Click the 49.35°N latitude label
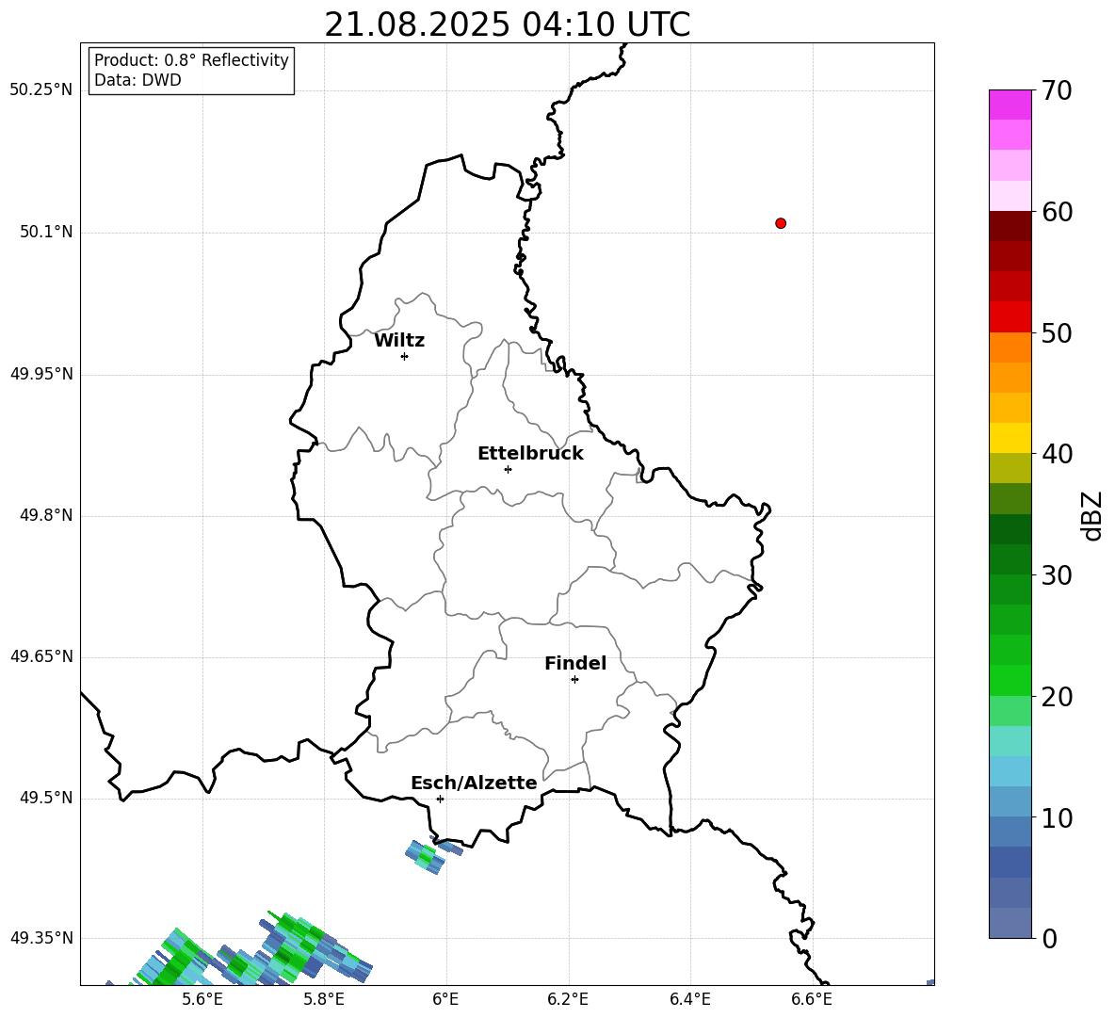Screen dimensions: 1115x1018 click(41, 938)
